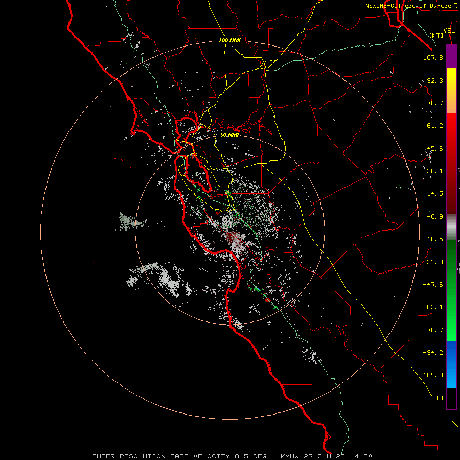This screenshot has height=460, width=460.
Task: Select the 76.7 legend value
Action: [435, 103]
